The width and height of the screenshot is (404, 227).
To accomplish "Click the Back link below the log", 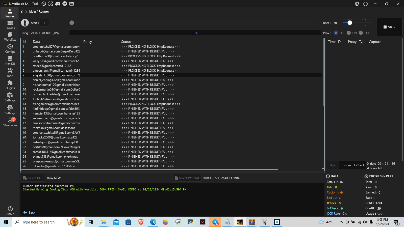I will tap(29, 213).
